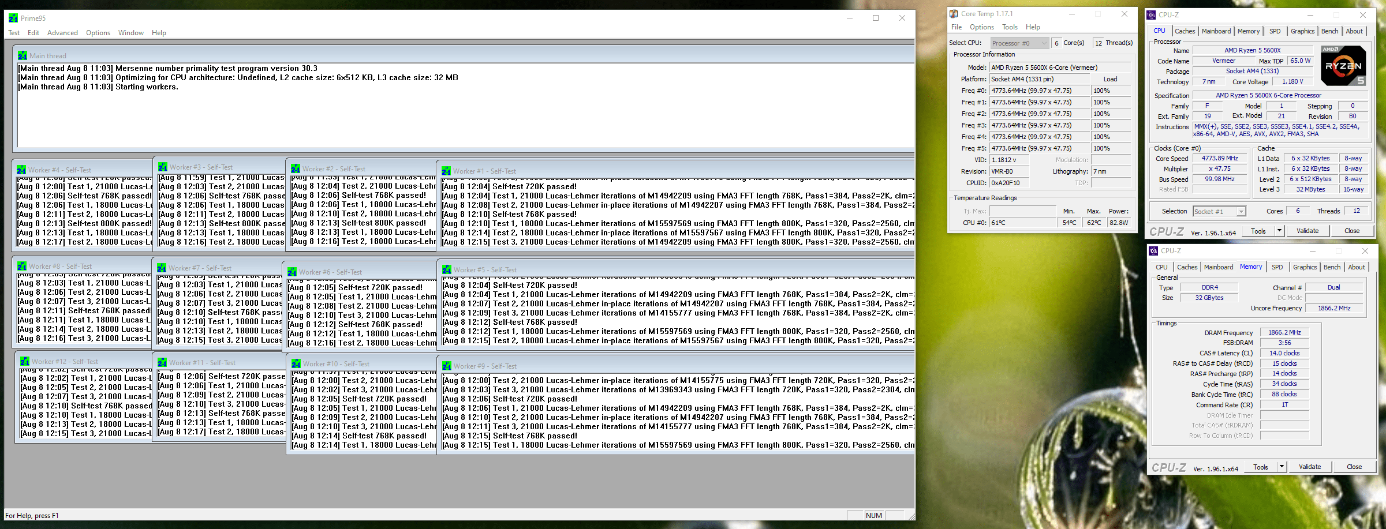
Task: Switch to SPD tab in upper CPU-Z
Action: click(x=1275, y=31)
